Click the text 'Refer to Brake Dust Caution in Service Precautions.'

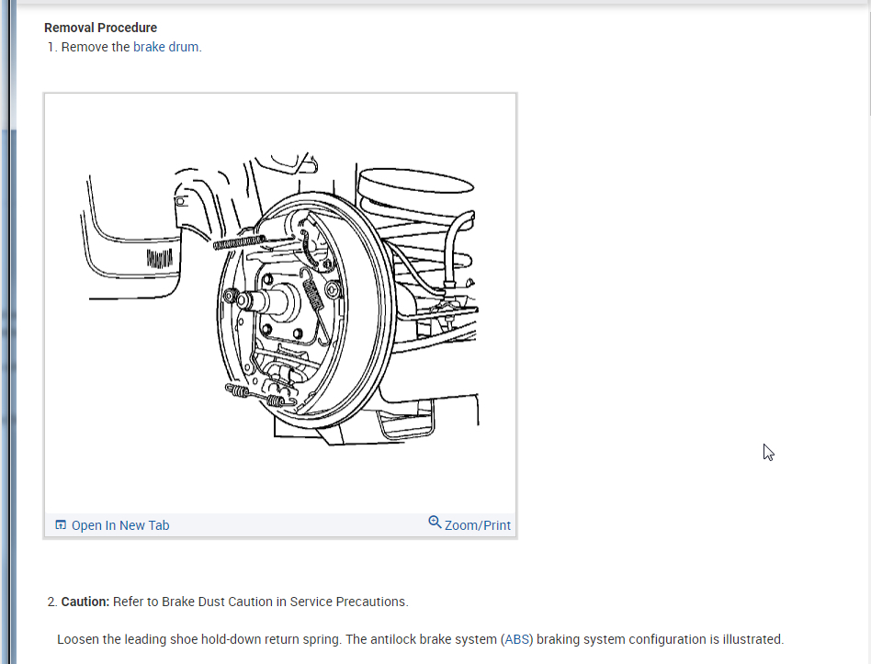261,602
